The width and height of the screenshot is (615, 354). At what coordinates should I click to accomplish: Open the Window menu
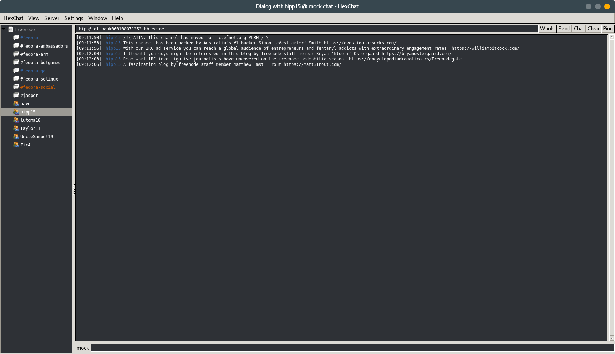point(98,18)
